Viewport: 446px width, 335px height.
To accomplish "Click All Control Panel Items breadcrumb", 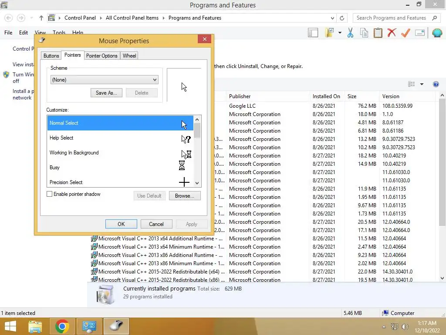I will coord(132,18).
